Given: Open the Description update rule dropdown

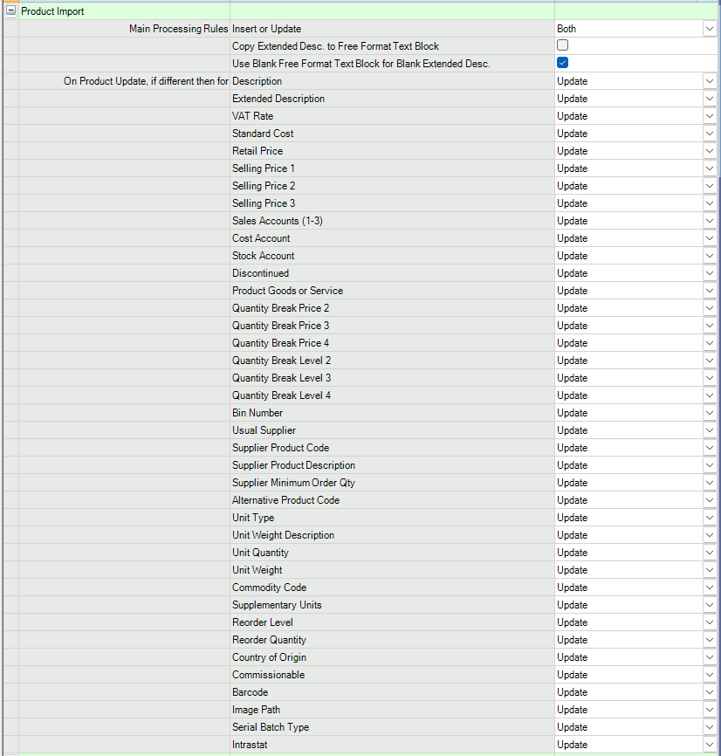Looking at the screenshot, I should (x=709, y=81).
